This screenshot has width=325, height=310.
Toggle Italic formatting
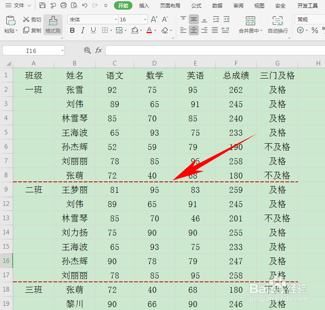[x=83, y=30]
